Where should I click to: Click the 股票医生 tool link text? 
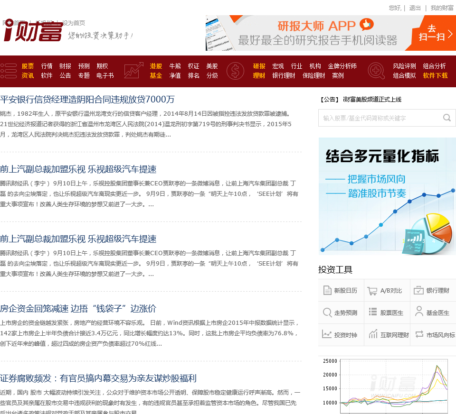point(392,313)
